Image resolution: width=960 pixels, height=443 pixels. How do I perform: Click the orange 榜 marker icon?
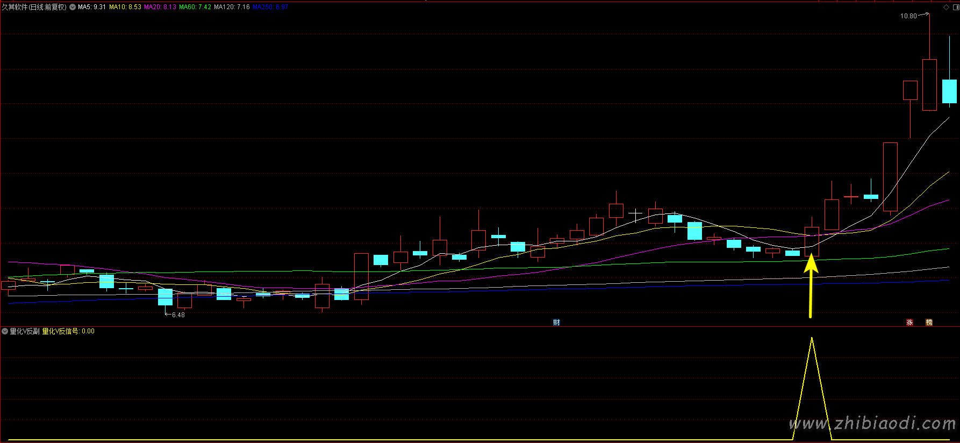(929, 323)
